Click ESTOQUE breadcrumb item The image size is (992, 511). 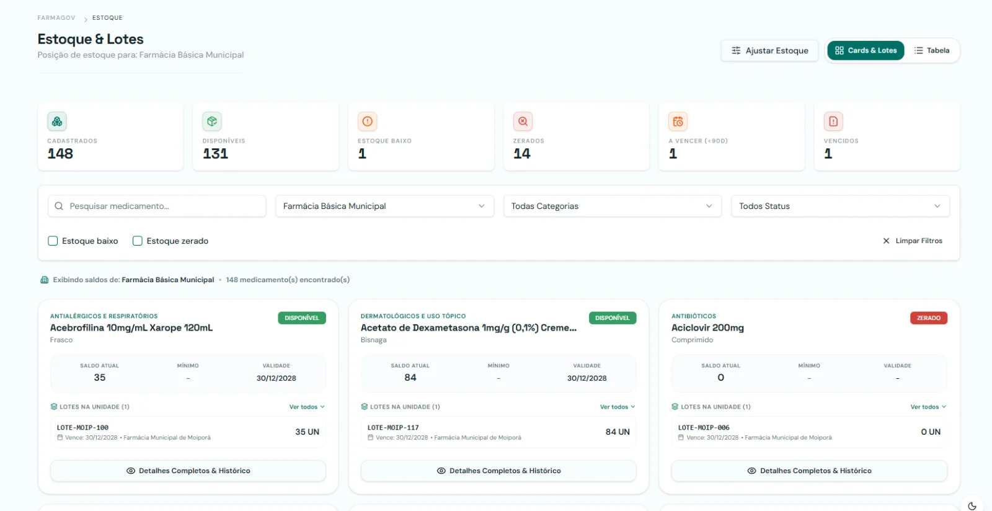click(x=107, y=18)
